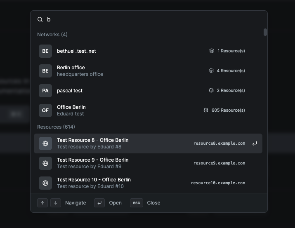
Task: Select the BE avatar for bethuel_test_net
Action: (x=45, y=51)
